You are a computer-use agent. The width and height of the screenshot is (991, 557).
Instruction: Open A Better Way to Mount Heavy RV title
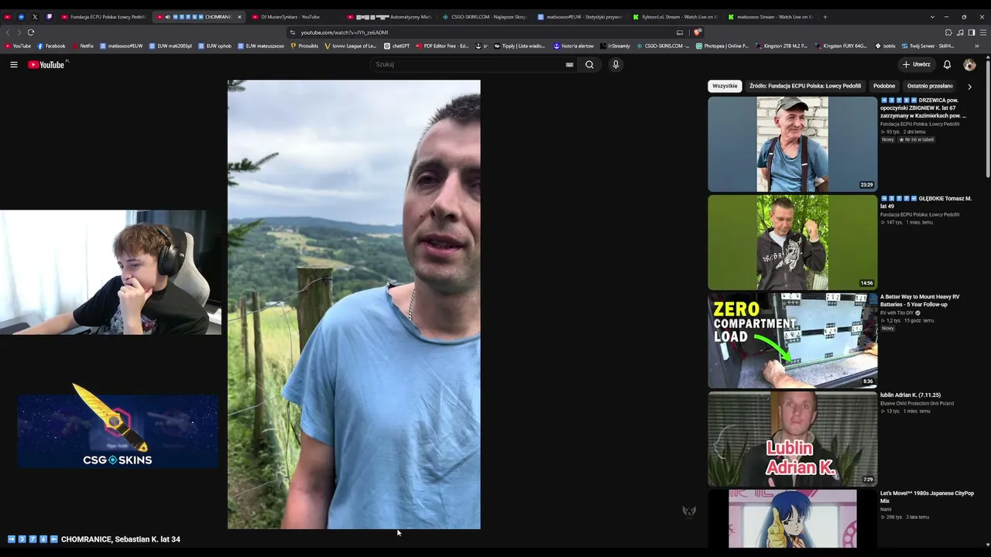(920, 300)
